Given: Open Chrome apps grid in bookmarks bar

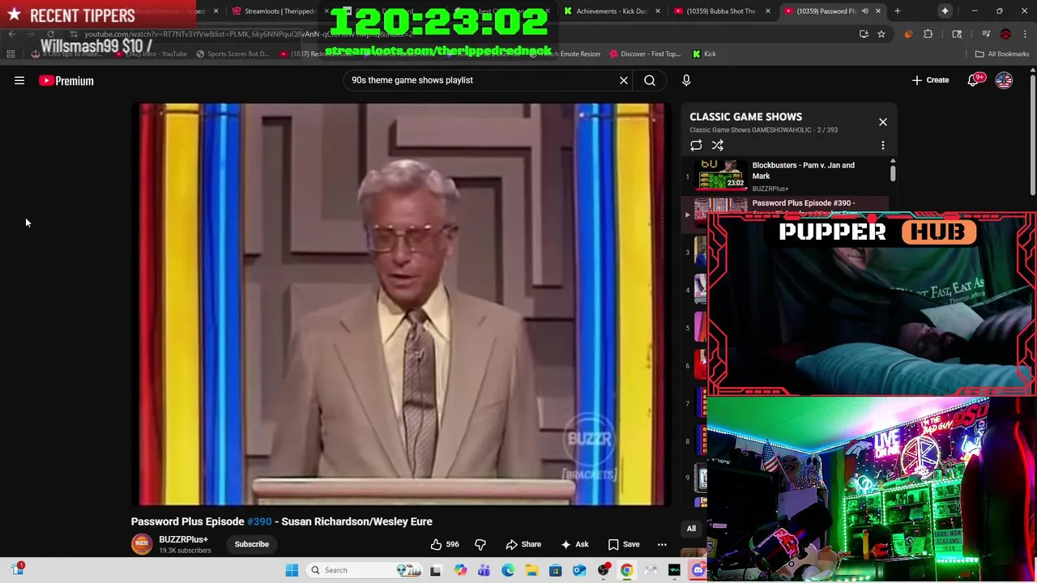Looking at the screenshot, I should point(11,54).
